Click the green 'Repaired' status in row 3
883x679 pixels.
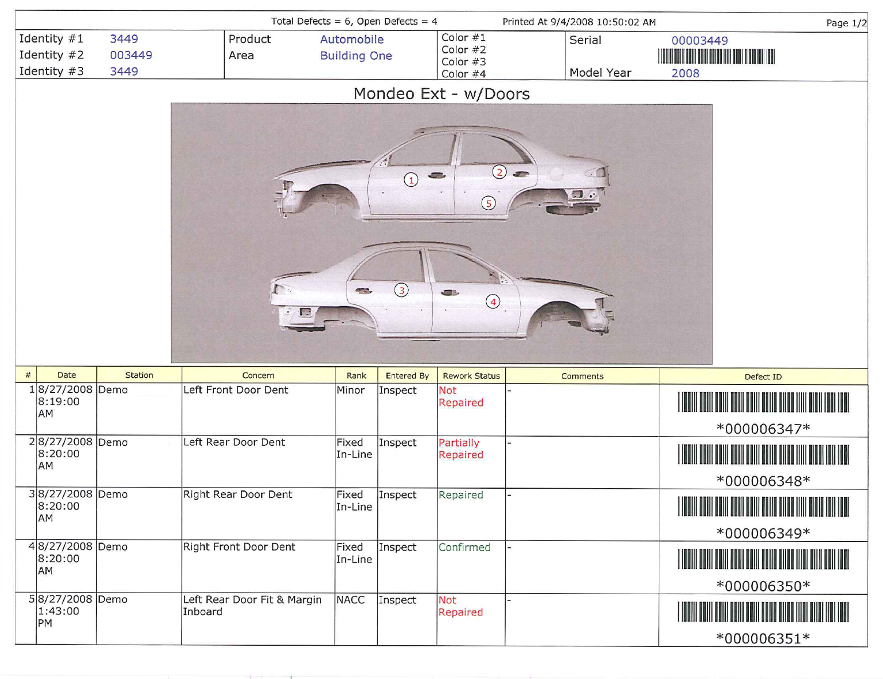pyautogui.click(x=461, y=495)
